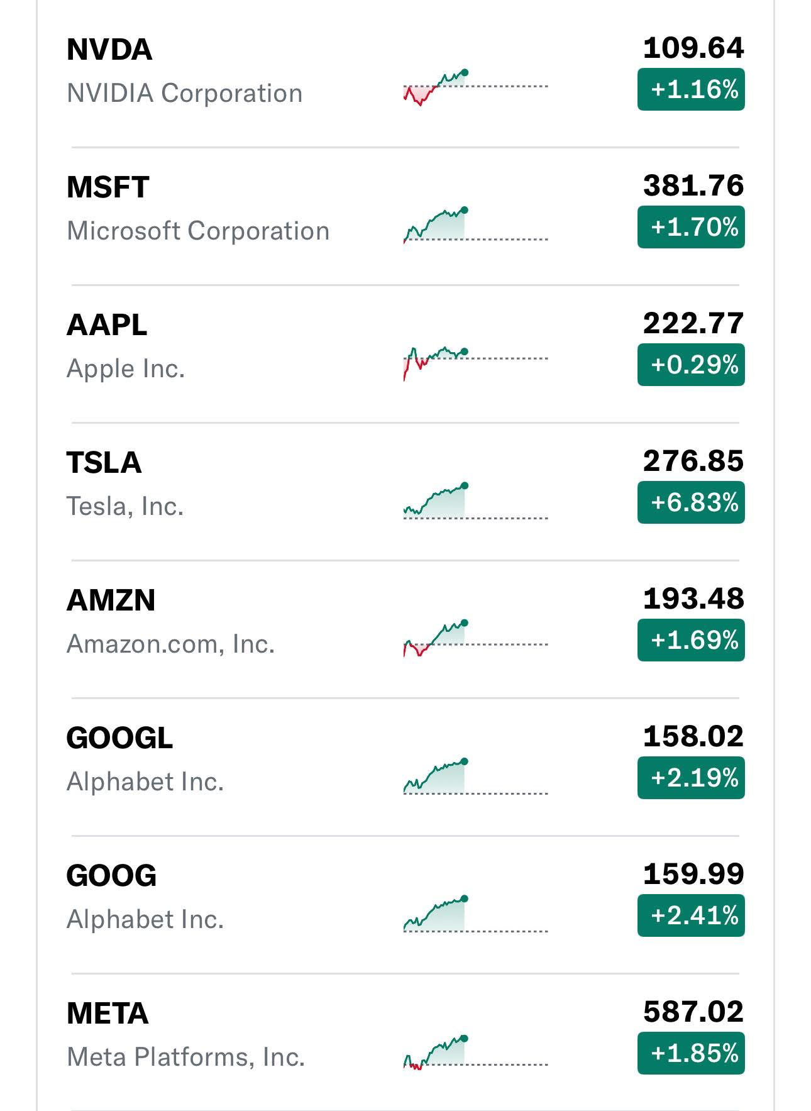This screenshot has height=1111, width=811.
Task: Select the Microsoft Corporation company name
Action: pos(198,231)
